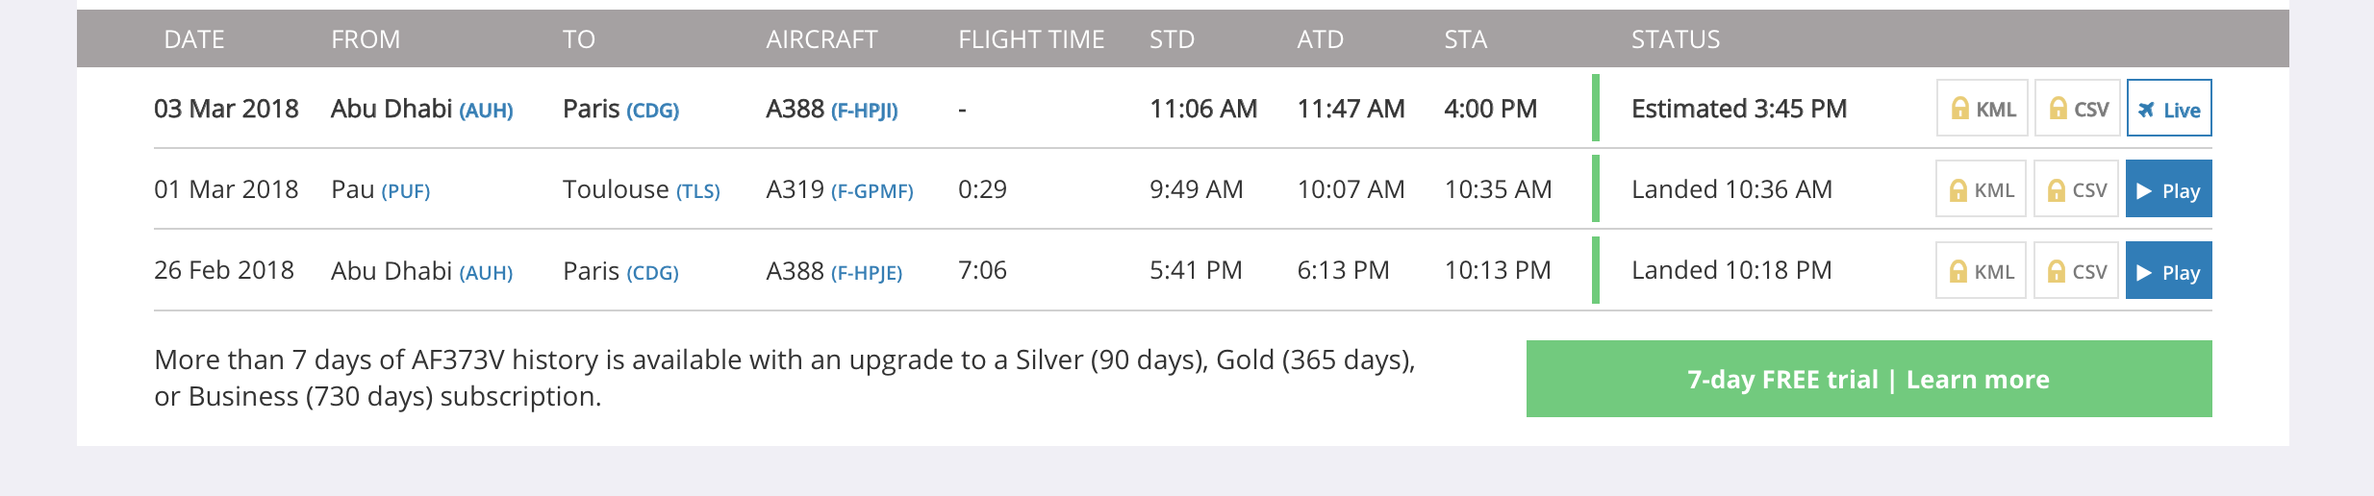Start the 7-day FREE trial
This screenshot has width=2374, height=496.
pos(1869,379)
